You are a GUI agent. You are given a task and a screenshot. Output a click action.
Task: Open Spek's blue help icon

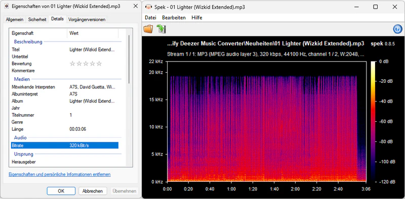[398, 29]
